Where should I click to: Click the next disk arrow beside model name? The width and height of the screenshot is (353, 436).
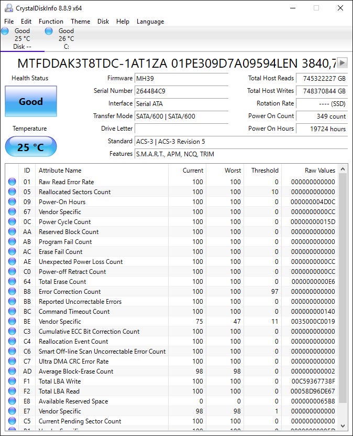[x=343, y=62]
